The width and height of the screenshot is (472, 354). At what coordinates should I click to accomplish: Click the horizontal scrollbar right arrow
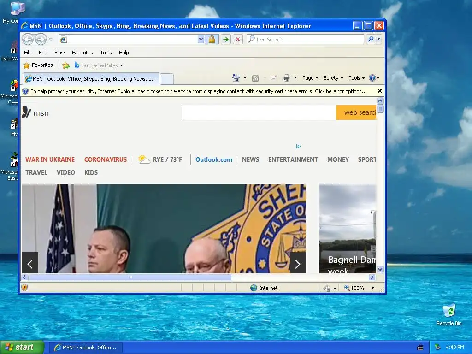pyautogui.click(x=372, y=277)
